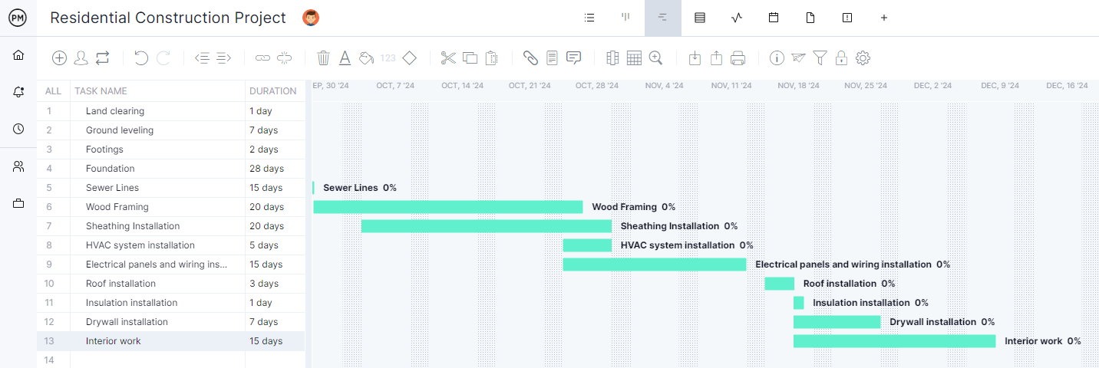Open the paint bucket fill color
1099x368 pixels.
pos(367,58)
